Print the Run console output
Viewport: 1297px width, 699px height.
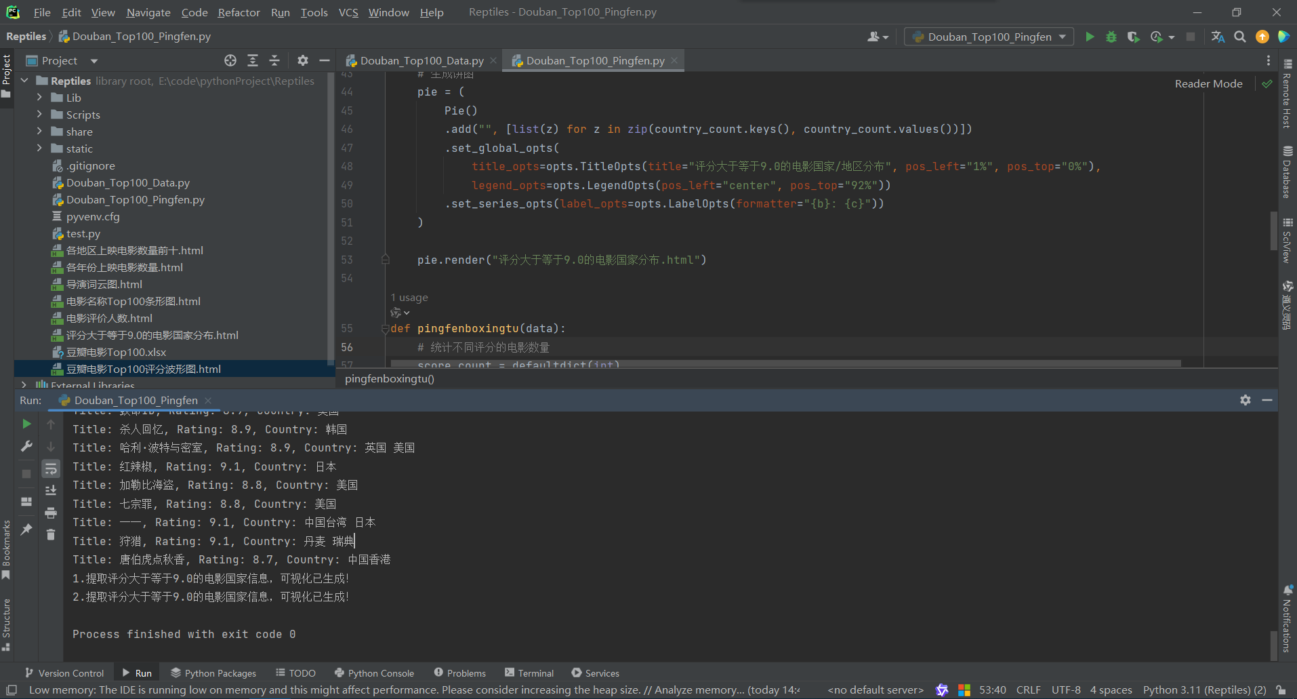point(51,513)
